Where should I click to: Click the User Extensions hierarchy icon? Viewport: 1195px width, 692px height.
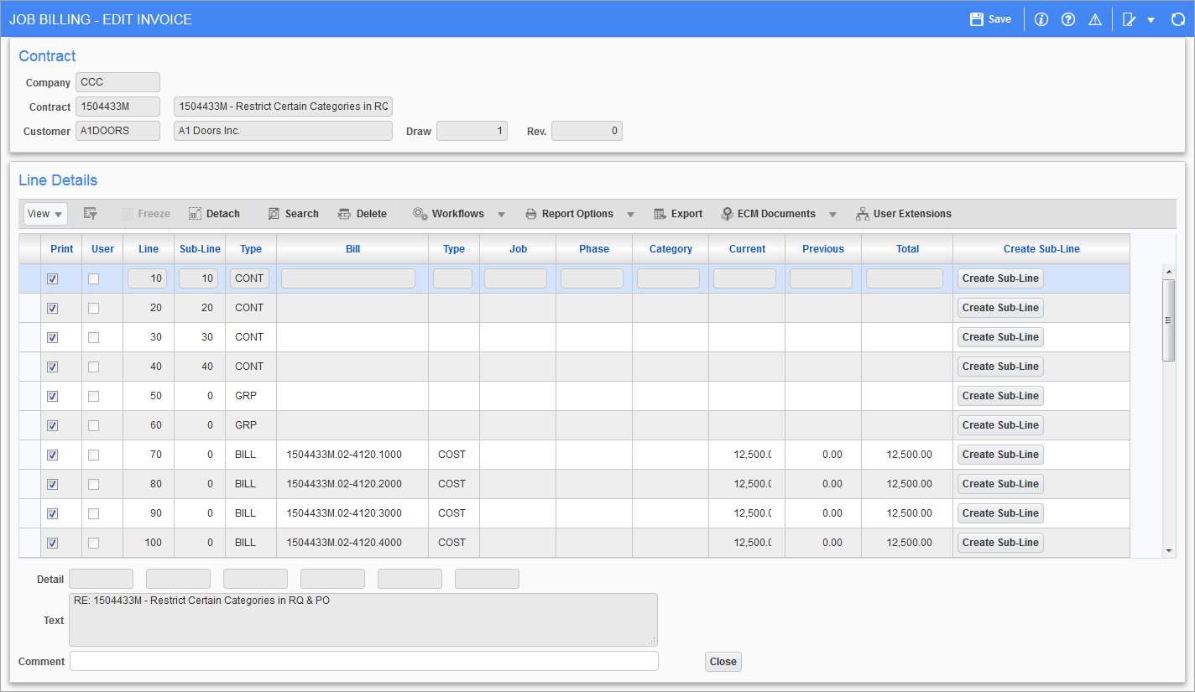coord(862,214)
